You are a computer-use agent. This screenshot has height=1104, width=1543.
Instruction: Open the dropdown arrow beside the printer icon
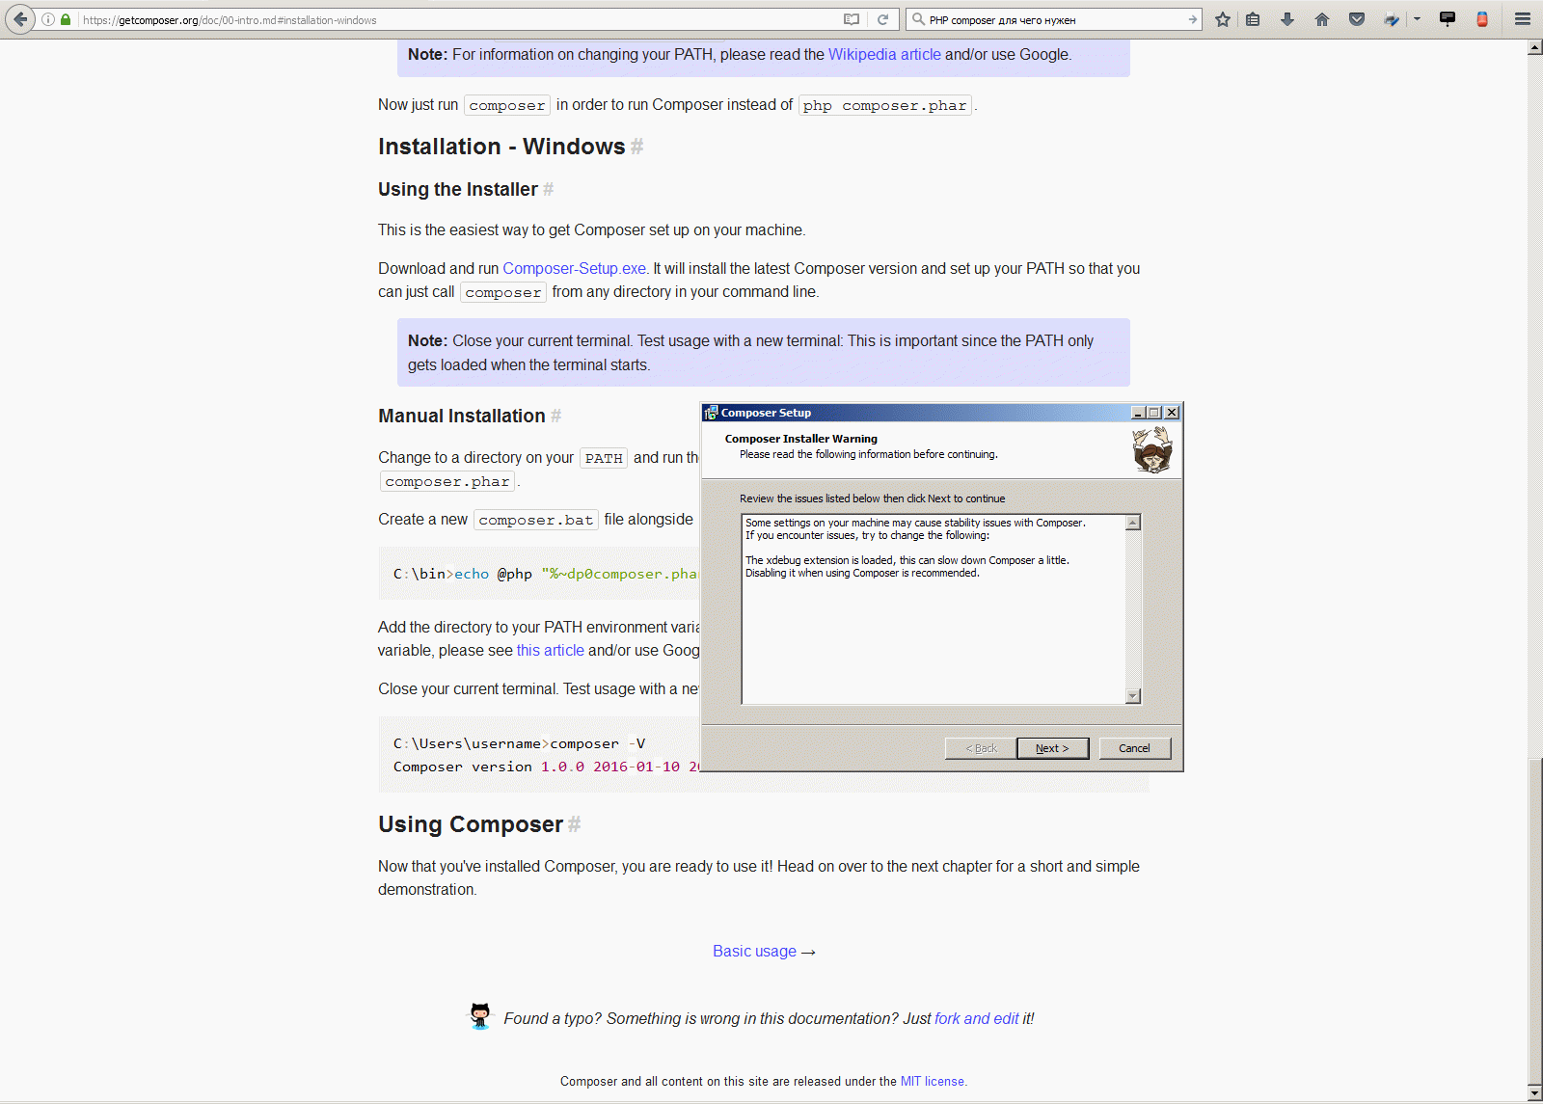click(x=1417, y=19)
